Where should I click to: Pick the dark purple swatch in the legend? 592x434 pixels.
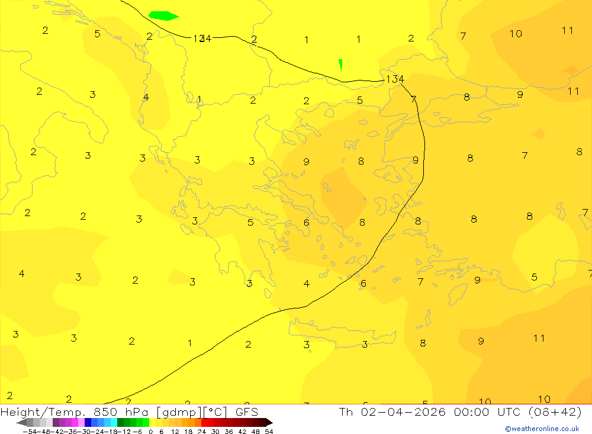coord(56,423)
